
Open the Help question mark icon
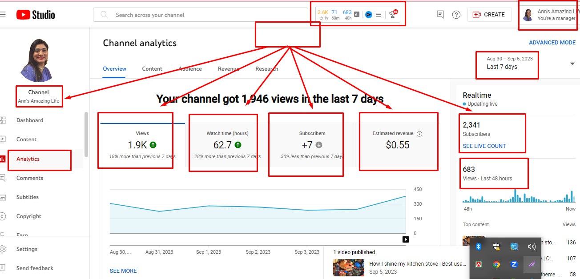[x=456, y=15]
